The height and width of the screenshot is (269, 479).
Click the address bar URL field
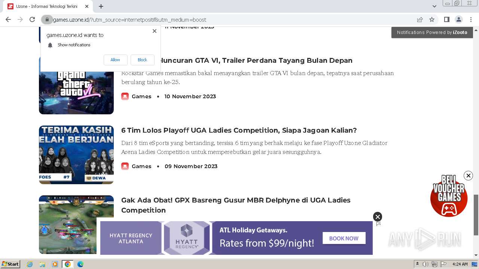point(232,19)
